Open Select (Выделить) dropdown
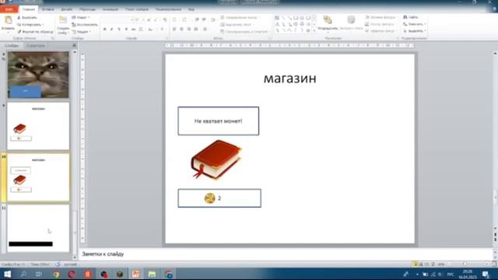Viewport: 498px width, 280px height. coord(415,31)
